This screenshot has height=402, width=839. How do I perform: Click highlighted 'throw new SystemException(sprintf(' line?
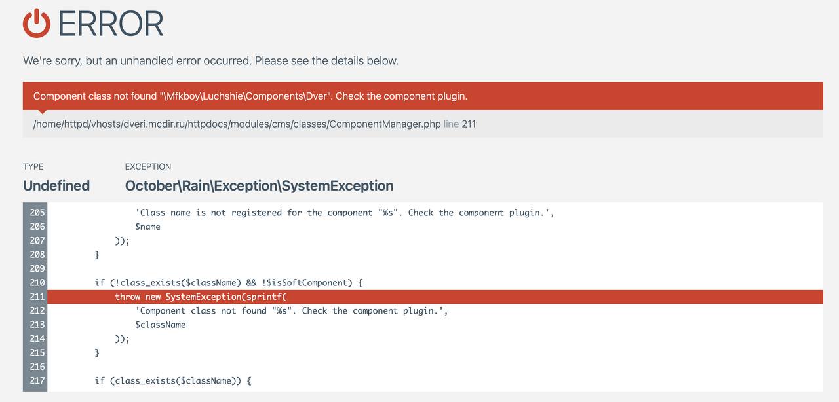(x=201, y=297)
